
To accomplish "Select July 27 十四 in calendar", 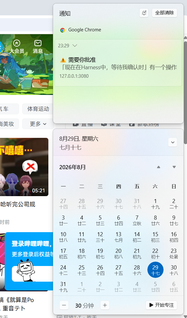I will (63, 204).
